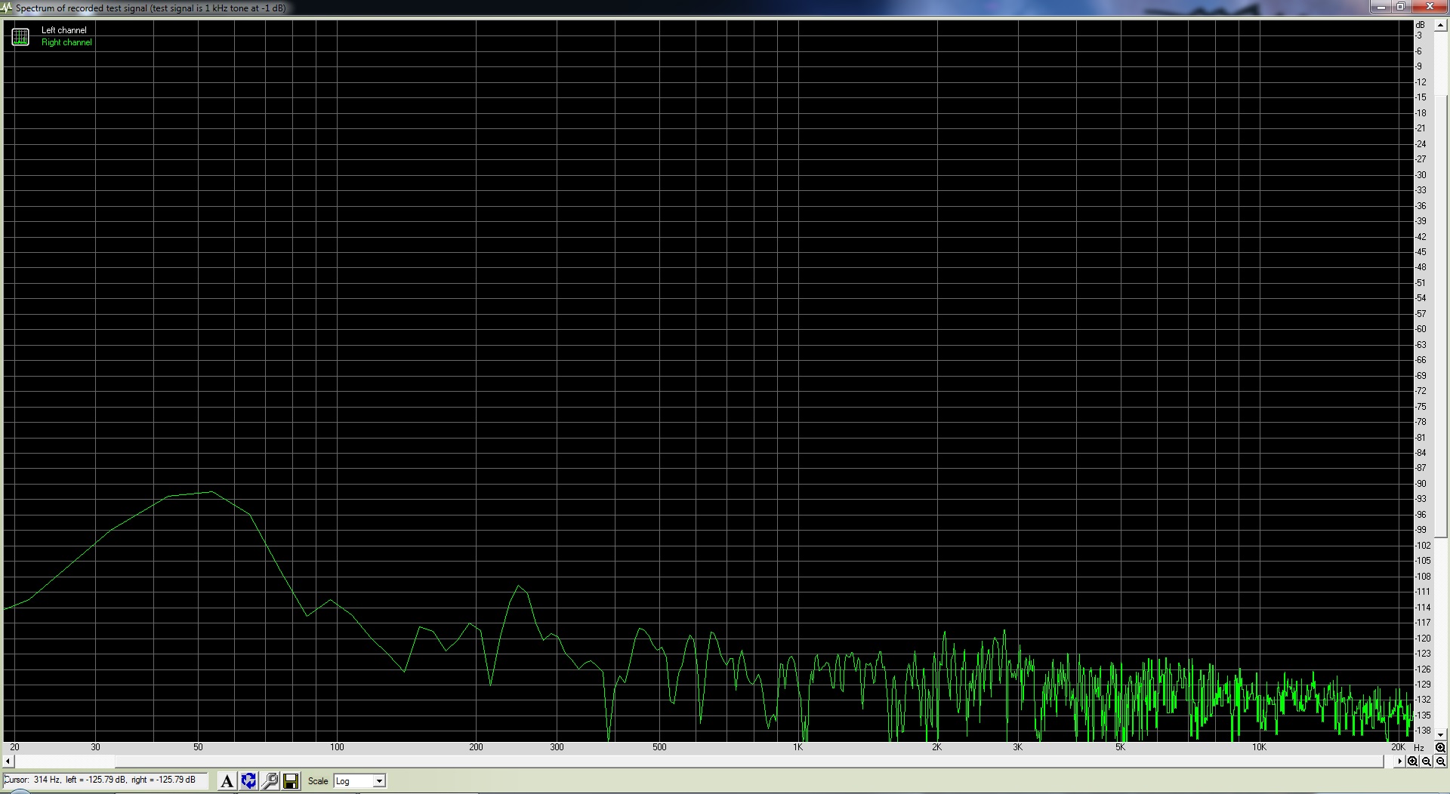Image resolution: width=1450 pixels, height=794 pixels.
Task: Select the green 'Right channel' legend label
Action: coord(66,42)
